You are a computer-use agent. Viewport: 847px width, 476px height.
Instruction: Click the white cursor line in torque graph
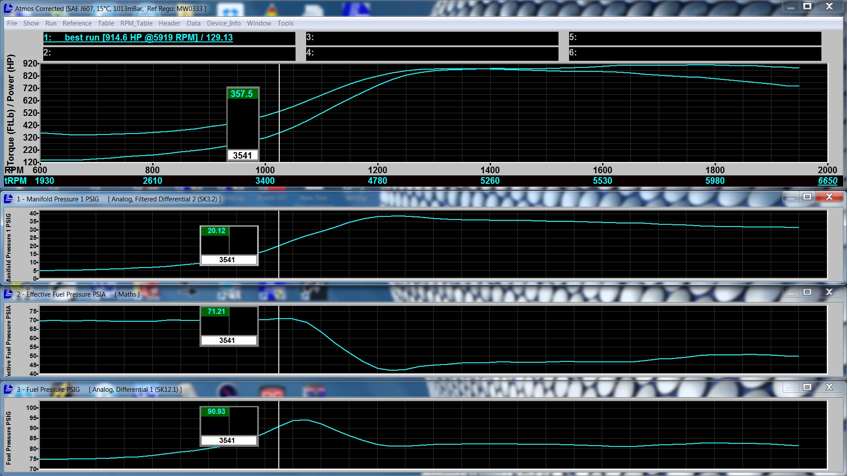pyautogui.click(x=279, y=113)
